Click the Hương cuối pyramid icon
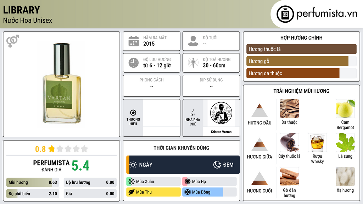This screenshot has height=204, width=363. (x=259, y=178)
